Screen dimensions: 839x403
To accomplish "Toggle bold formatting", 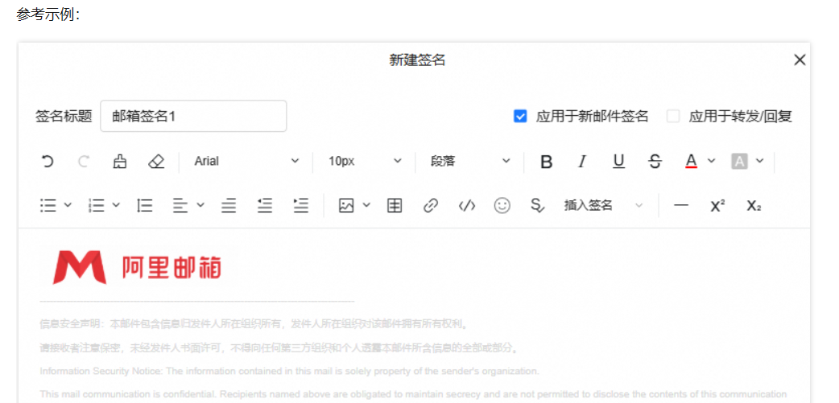I will click(x=546, y=162).
